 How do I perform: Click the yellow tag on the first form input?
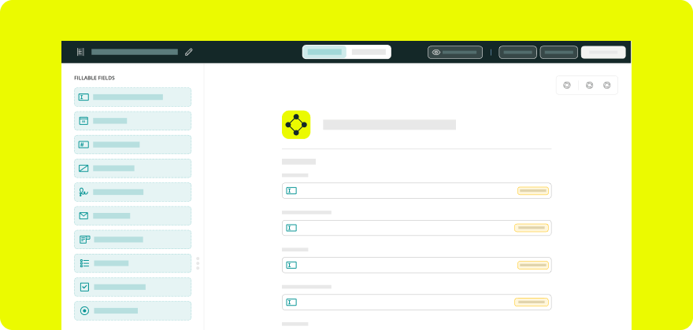pos(533,191)
